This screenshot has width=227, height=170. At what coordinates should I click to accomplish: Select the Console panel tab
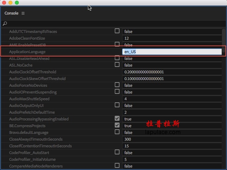pos(11,13)
